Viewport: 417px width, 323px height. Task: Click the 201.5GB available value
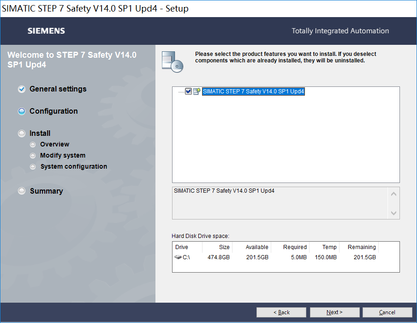257,257
